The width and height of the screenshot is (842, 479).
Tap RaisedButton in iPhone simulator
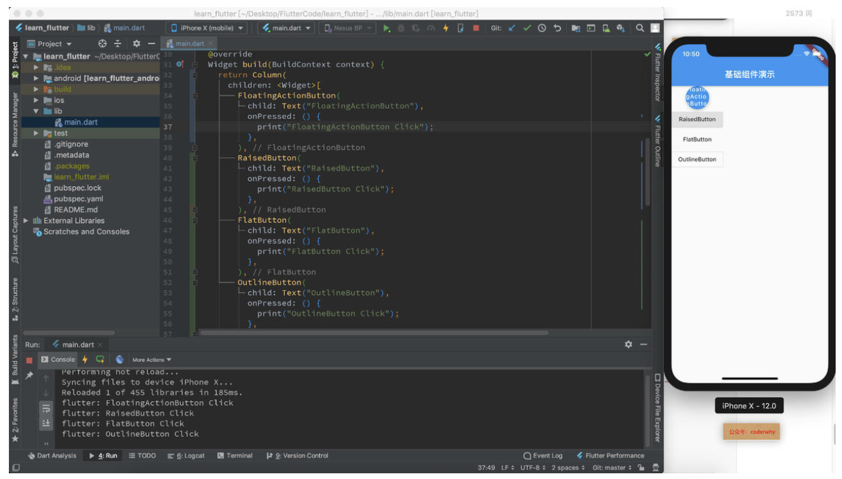click(697, 119)
